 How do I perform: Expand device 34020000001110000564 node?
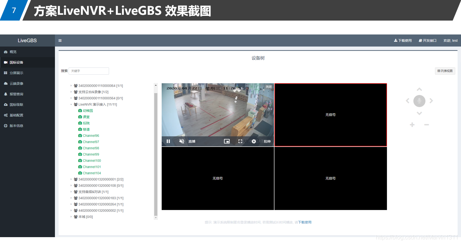pyautogui.click(x=71, y=98)
